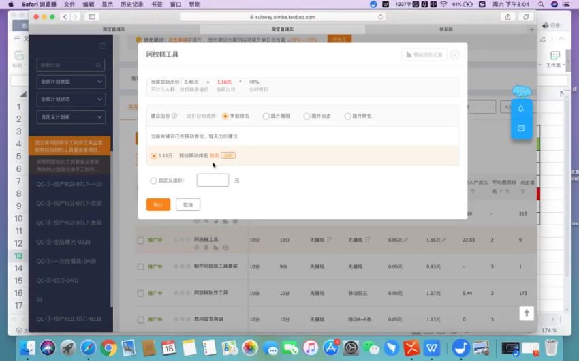Select plan QC-⑦-投产ROI-切刀-0331 in sidebar
The width and height of the screenshot is (579, 361).
69,319
